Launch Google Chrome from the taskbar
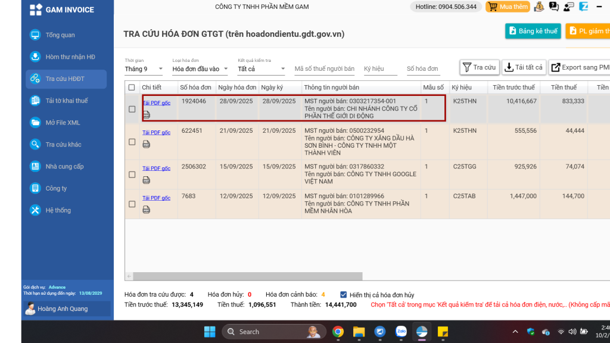This screenshot has width=610, height=343. click(338, 332)
